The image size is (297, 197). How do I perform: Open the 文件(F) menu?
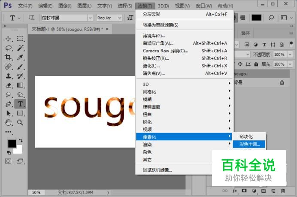[x=25, y=6]
